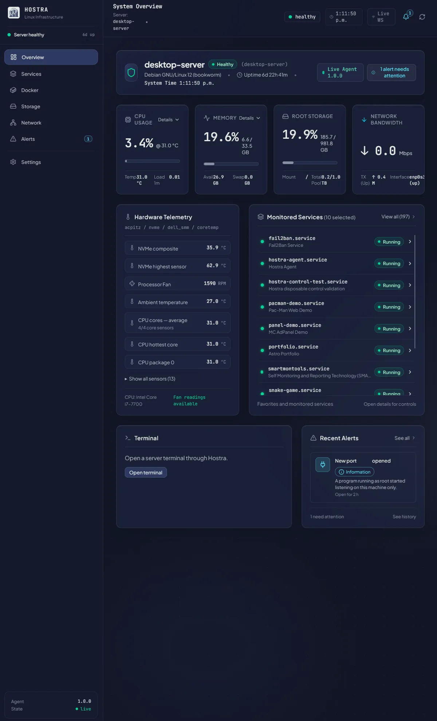Expand smartmontools.service row chevron

tap(410, 372)
